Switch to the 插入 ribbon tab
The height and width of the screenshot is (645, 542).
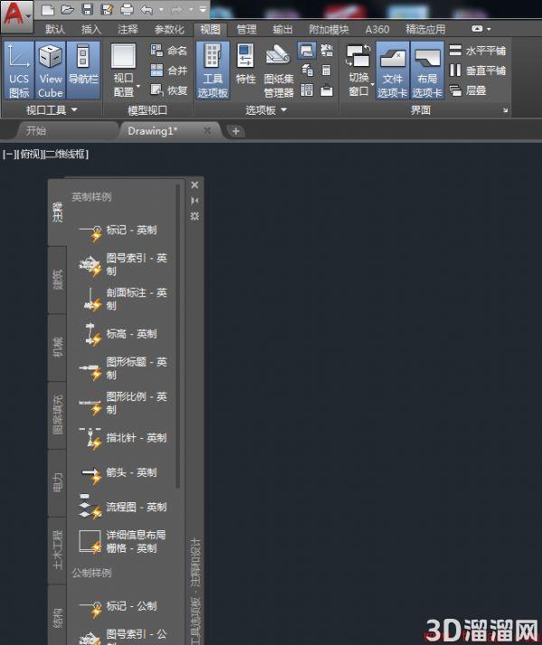(x=91, y=29)
